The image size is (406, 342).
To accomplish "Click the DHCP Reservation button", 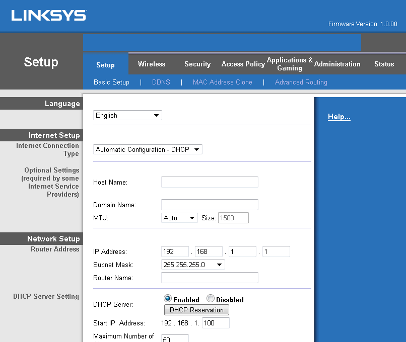I will point(196,310).
